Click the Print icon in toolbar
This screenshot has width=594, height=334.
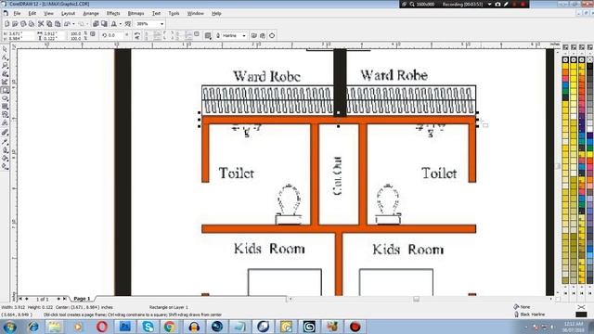[x=31, y=24]
